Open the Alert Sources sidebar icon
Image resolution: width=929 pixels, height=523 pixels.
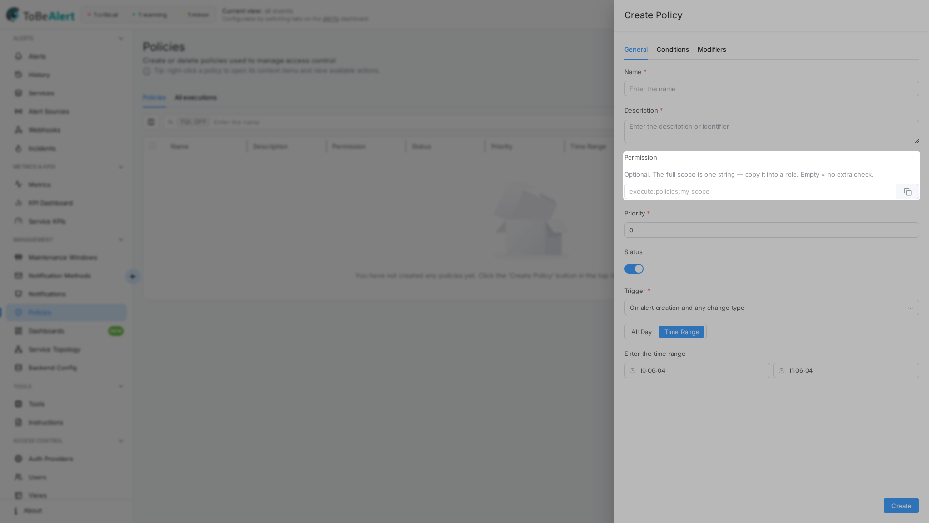[x=18, y=111]
